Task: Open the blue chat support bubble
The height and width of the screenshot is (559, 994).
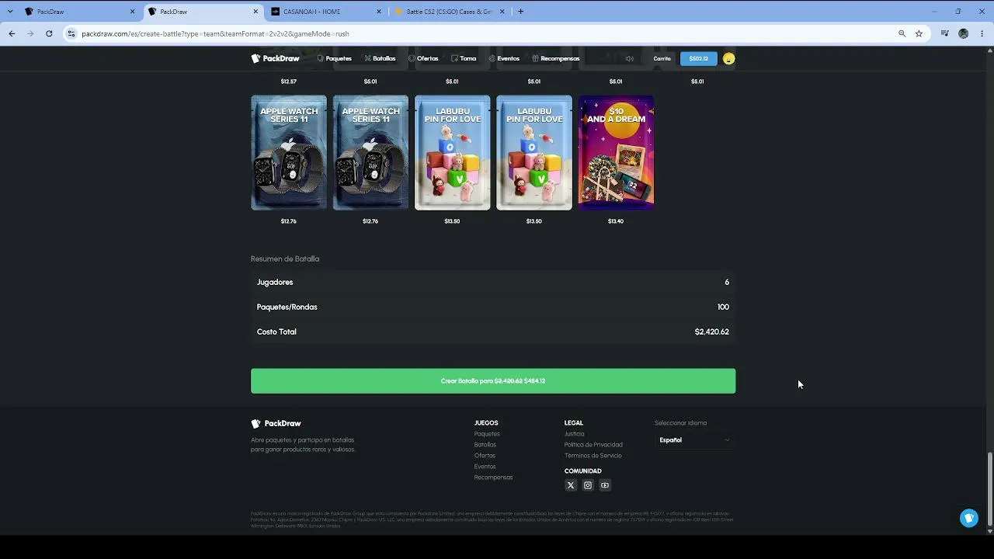Action: pyautogui.click(x=969, y=518)
